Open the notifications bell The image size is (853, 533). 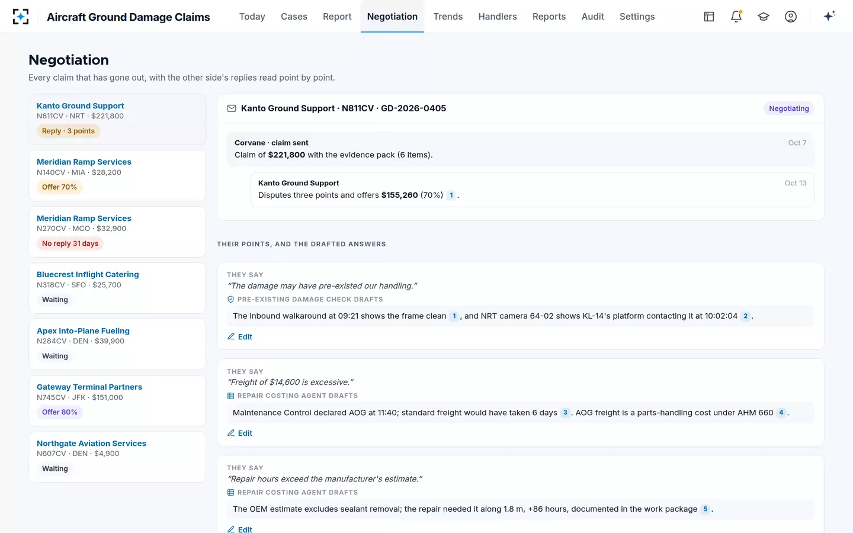(736, 17)
